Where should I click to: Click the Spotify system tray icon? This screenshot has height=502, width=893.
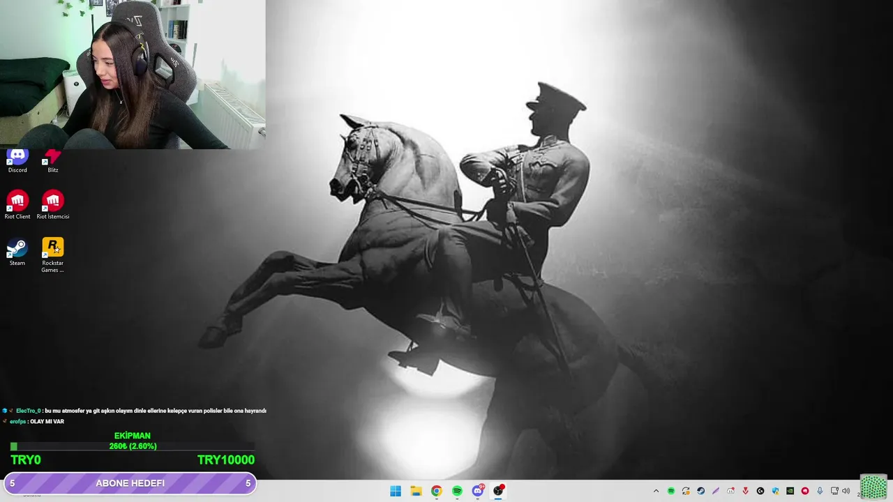coord(671,491)
